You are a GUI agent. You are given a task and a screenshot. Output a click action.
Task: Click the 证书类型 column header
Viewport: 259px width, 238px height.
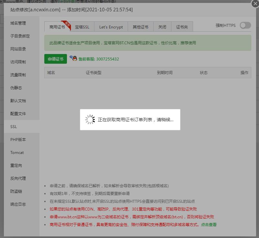[x=93, y=73]
